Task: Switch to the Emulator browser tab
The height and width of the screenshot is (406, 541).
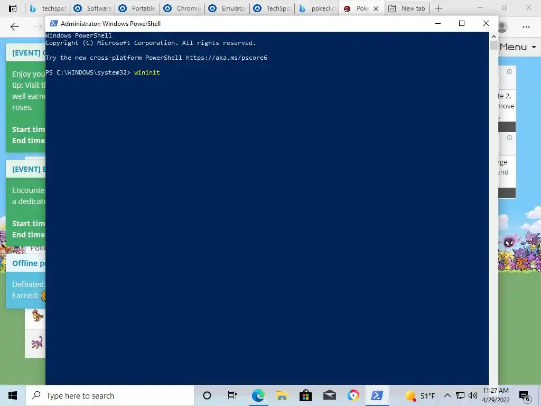Action: click(x=227, y=8)
